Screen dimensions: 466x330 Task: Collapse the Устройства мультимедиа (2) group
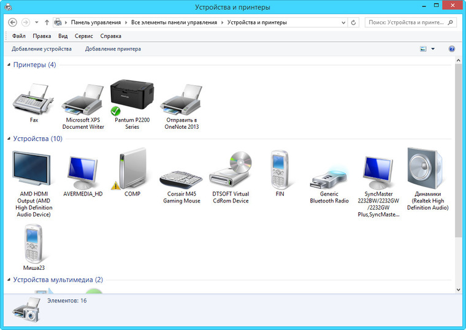click(9, 280)
